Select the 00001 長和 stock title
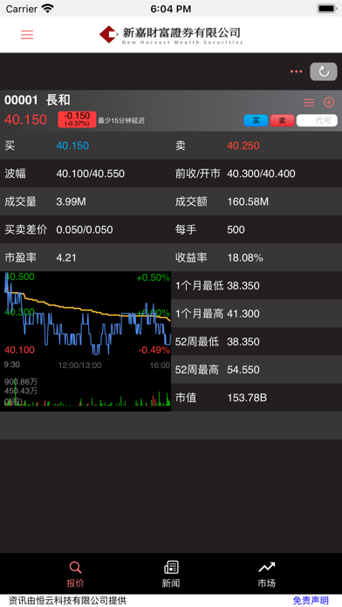The width and height of the screenshot is (342, 607). pyautogui.click(x=38, y=100)
